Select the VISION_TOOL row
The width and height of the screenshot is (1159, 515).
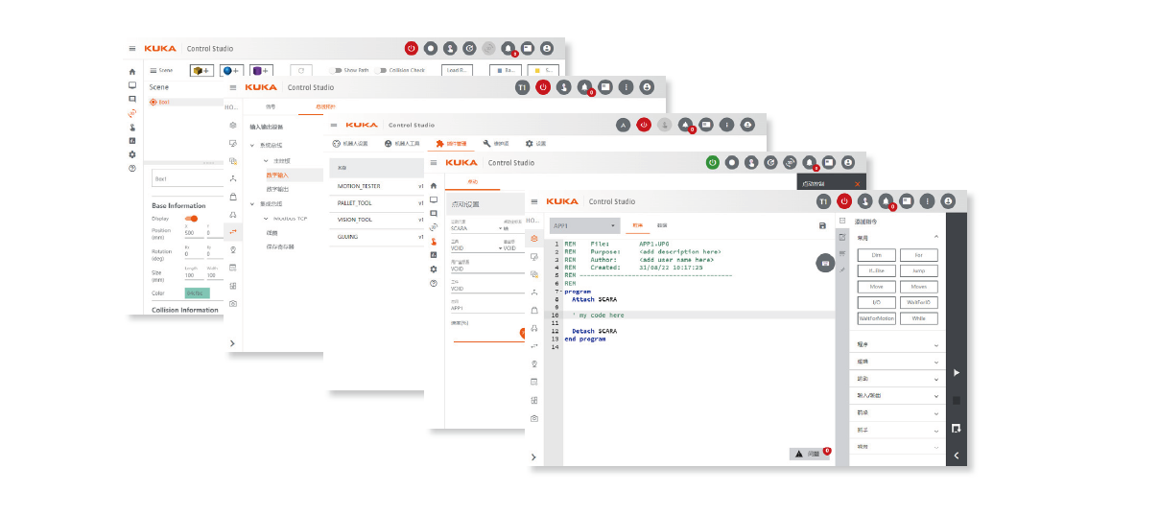(x=376, y=220)
